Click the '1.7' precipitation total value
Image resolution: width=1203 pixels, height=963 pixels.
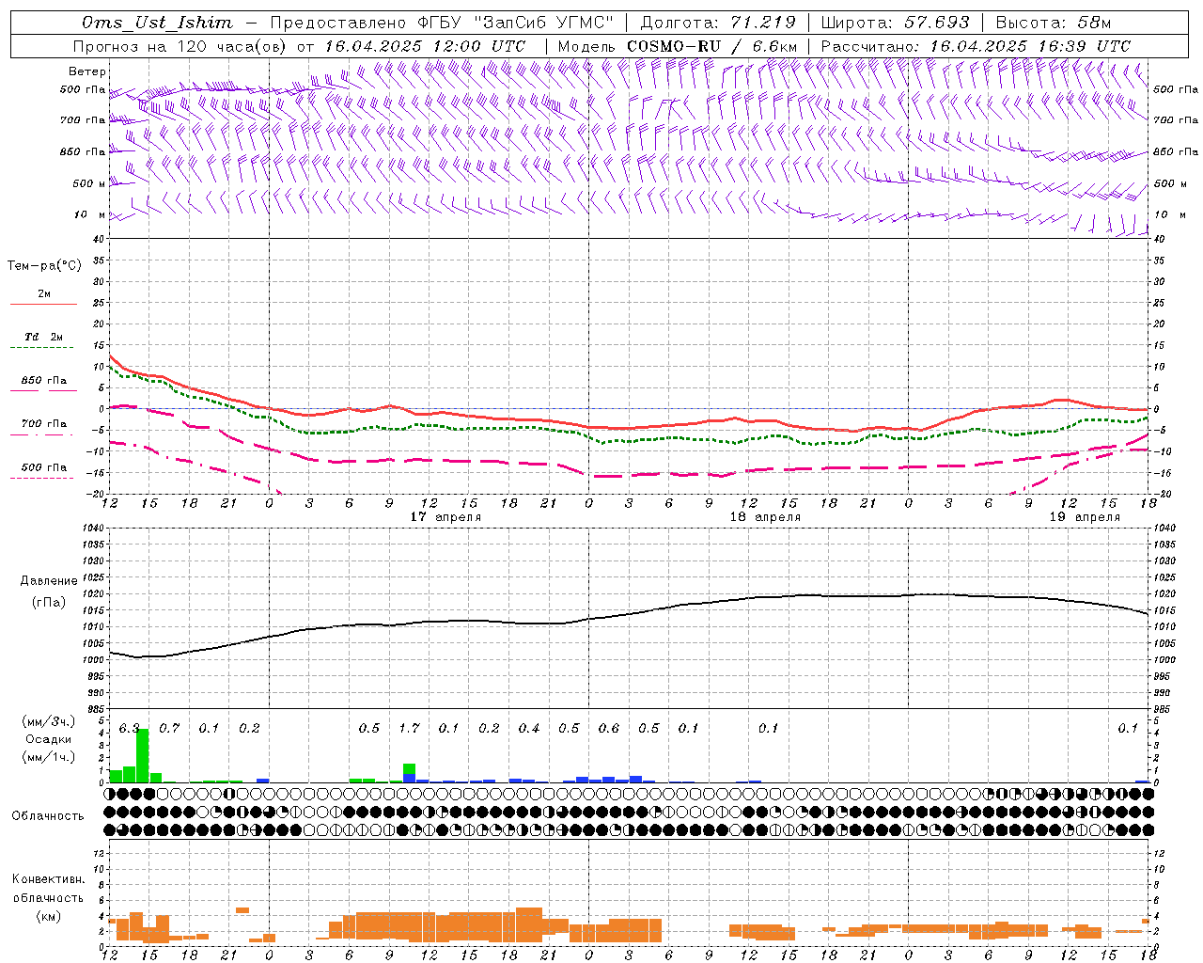(x=409, y=728)
